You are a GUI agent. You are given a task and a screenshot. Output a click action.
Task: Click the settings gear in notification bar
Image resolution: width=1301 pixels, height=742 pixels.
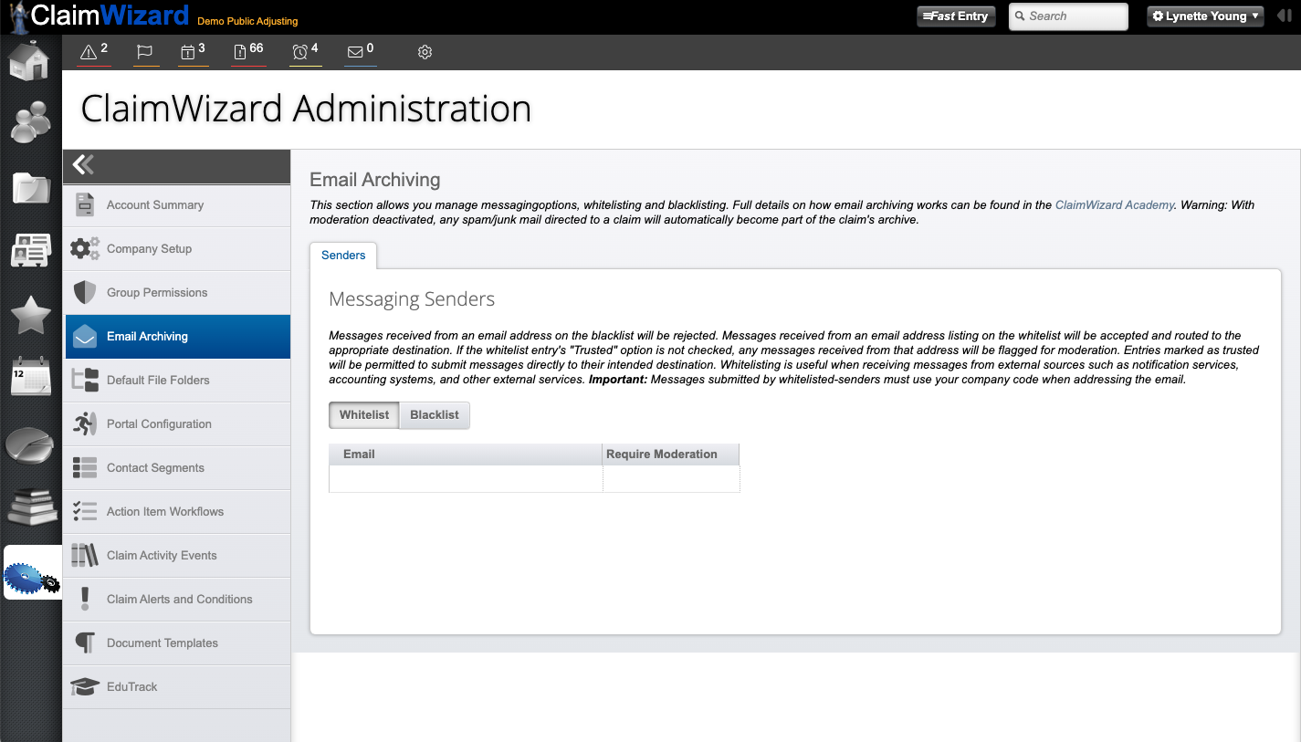425,53
